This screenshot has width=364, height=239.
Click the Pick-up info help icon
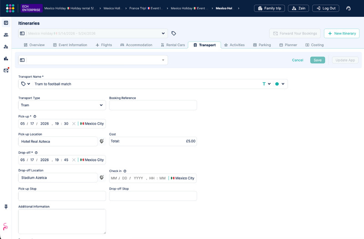tap(35, 116)
